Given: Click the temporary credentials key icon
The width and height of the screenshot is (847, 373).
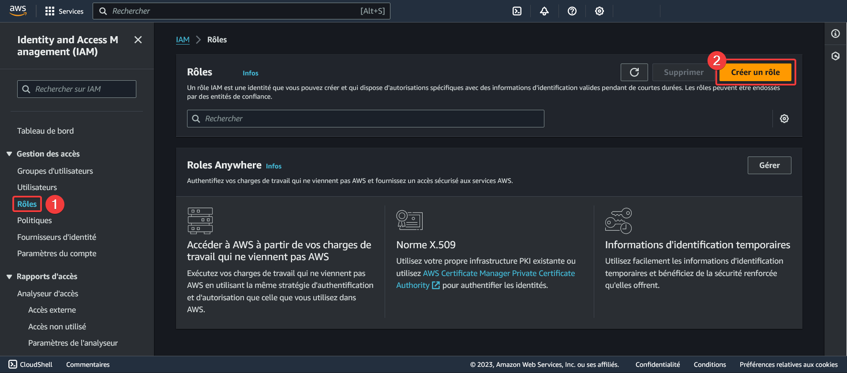Looking at the screenshot, I should 618,221.
